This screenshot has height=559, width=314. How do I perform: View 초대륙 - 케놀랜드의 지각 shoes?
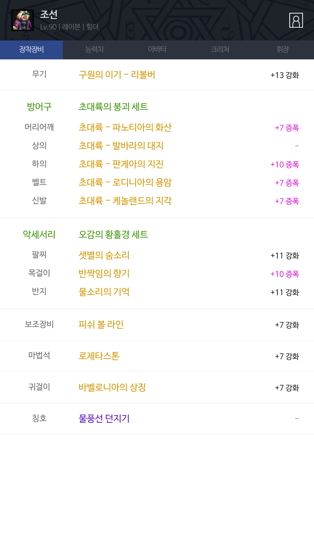[125, 201]
